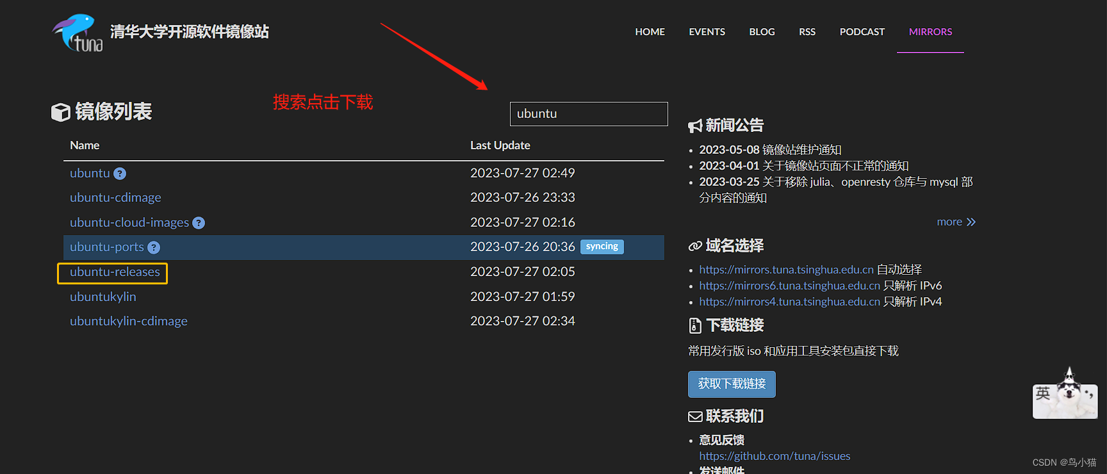Open the ubuntu-releases mirror link
Viewport: 1107px width, 474px height.
[115, 272]
